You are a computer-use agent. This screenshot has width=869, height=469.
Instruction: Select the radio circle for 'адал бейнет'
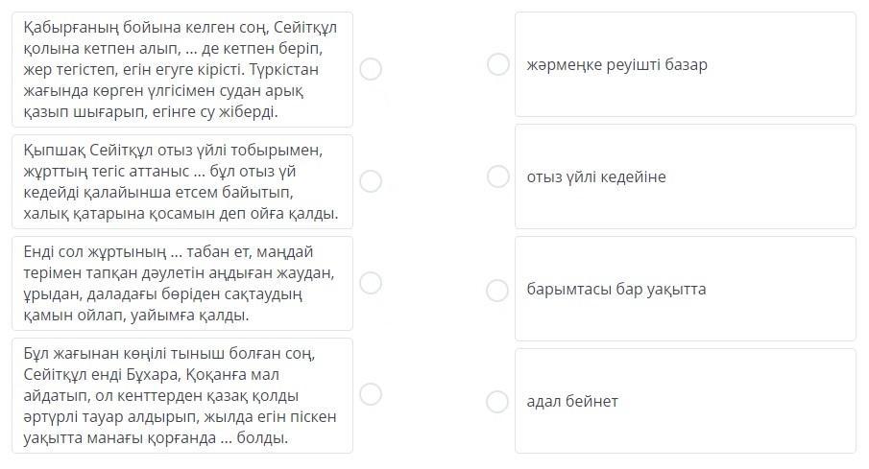coord(497,402)
